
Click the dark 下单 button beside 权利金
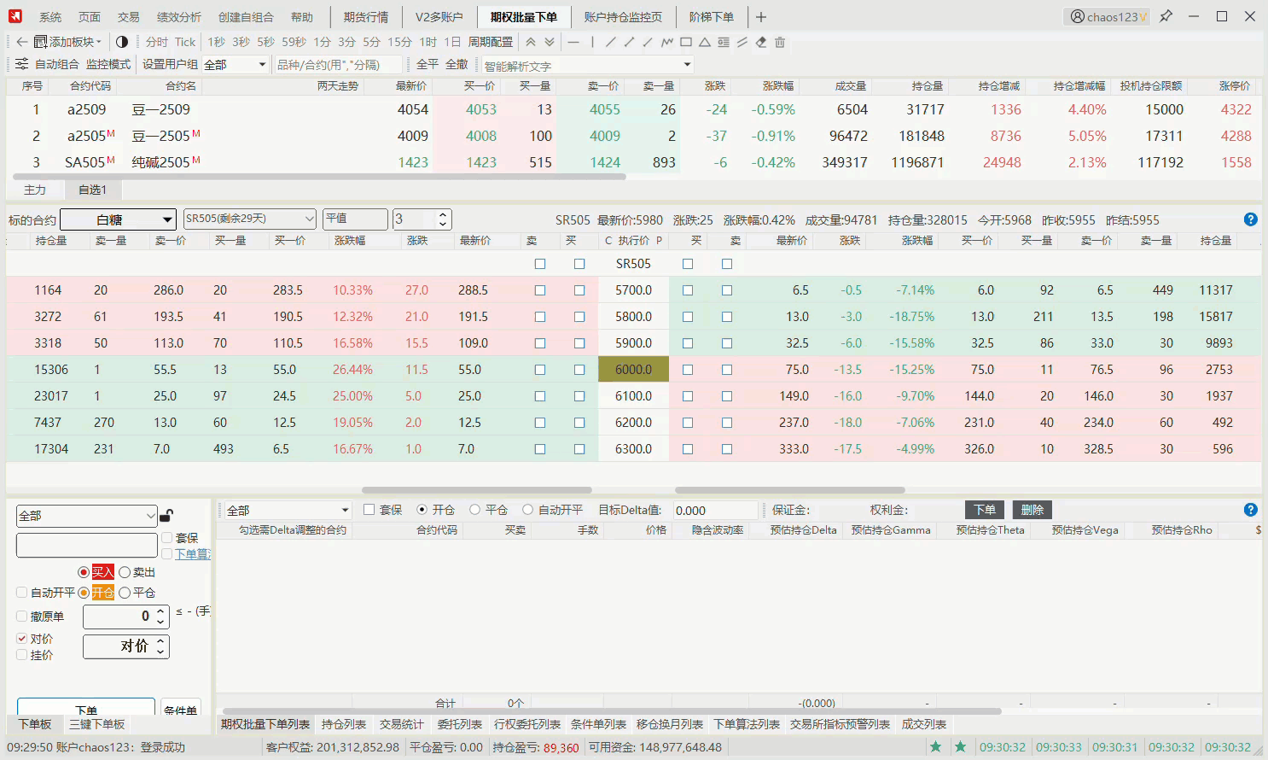click(984, 510)
